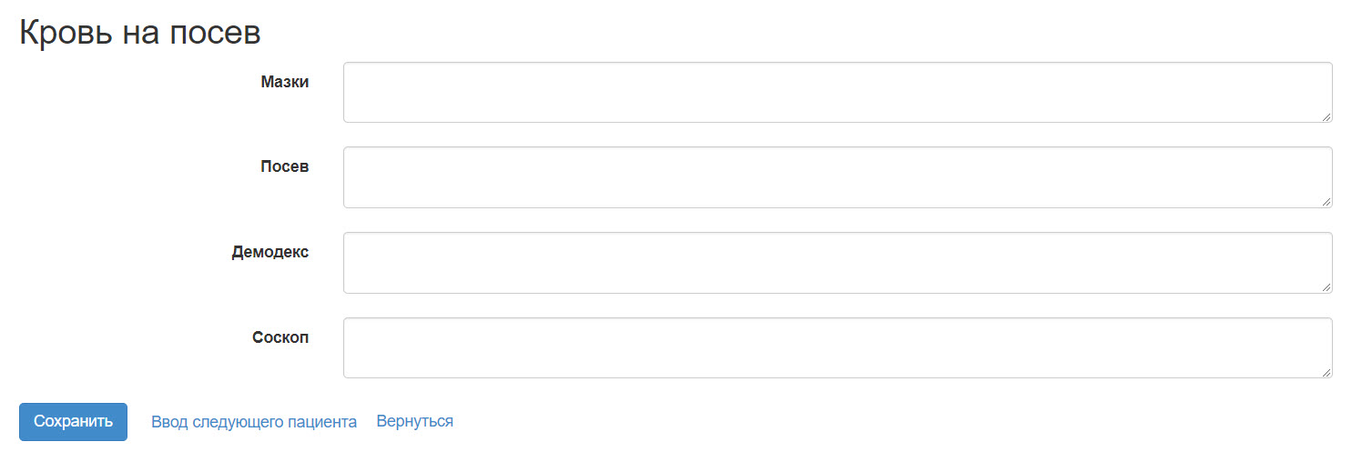Activate the first empty text box under the heading
Viewport: 1352px width, 462px height.
click(837, 92)
